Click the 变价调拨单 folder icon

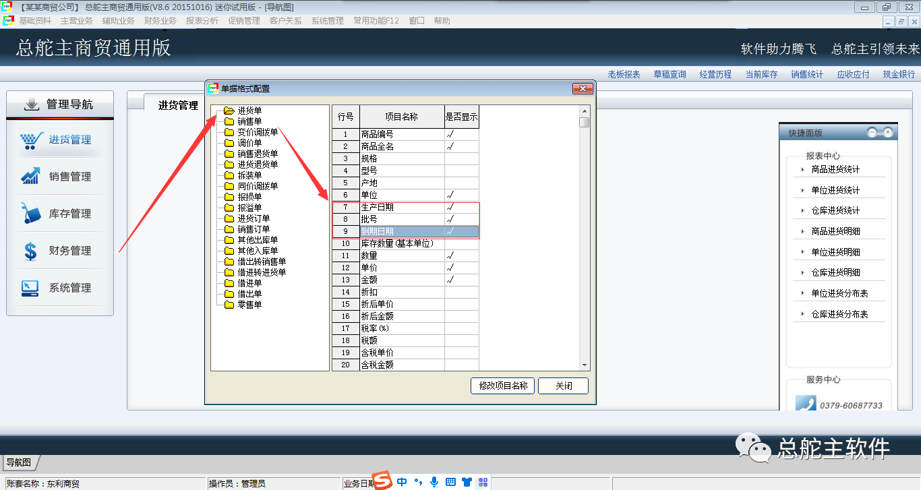[x=229, y=132]
